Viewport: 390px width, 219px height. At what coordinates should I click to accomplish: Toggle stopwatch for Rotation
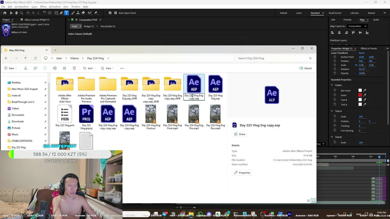click(x=335, y=69)
